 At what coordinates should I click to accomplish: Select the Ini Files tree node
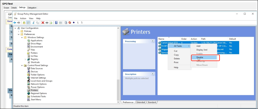pyautogui.click(x=34, y=56)
